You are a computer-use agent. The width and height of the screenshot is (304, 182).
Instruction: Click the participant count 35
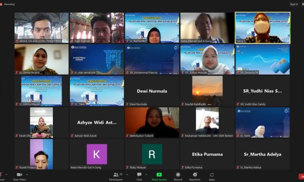[x=121, y=174]
